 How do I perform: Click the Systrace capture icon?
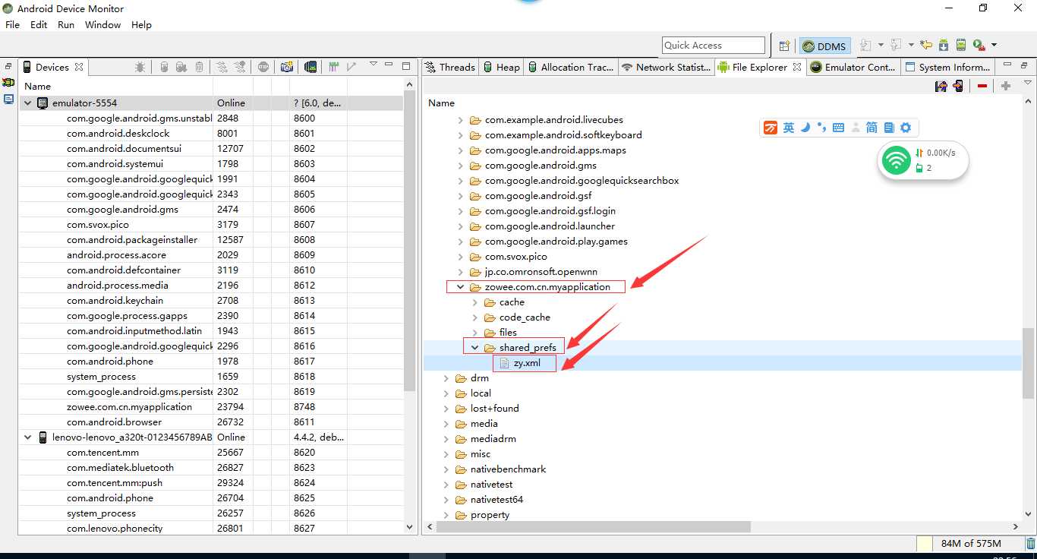click(333, 67)
